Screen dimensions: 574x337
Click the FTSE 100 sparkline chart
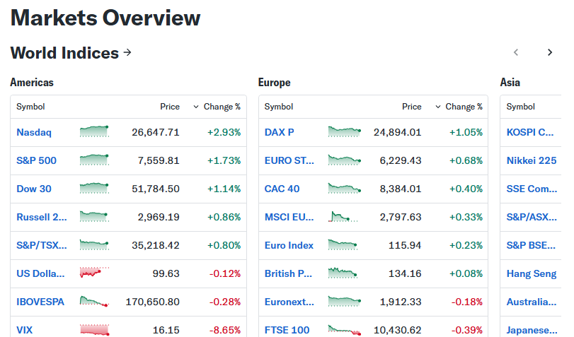click(345, 330)
